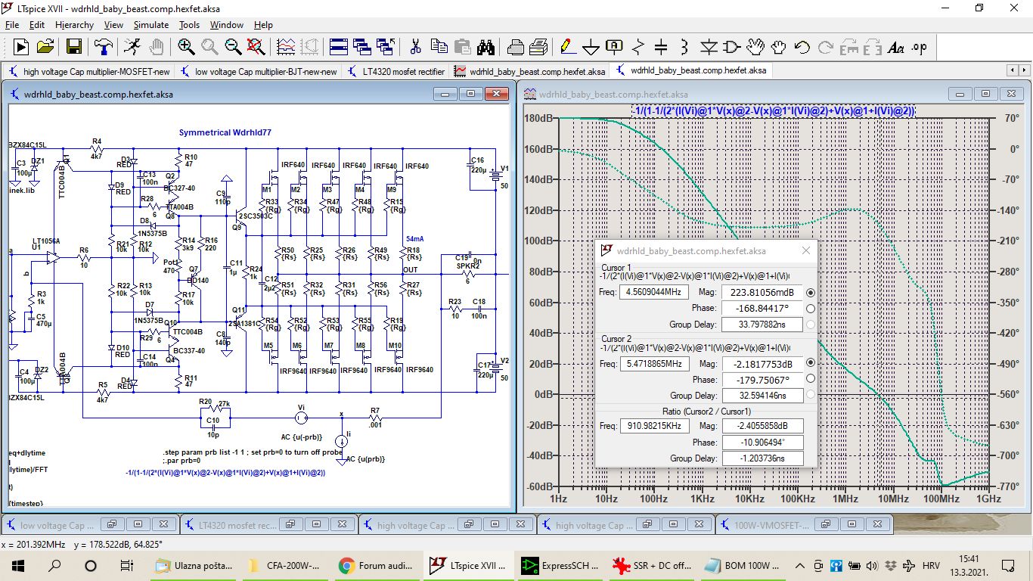The image size is (1033, 581).
Task: Open the Tools menu
Action: pyautogui.click(x=189, y=25)
